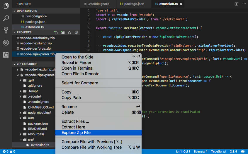Open the Search view icon
248x154 pixels.
[6, 18]
